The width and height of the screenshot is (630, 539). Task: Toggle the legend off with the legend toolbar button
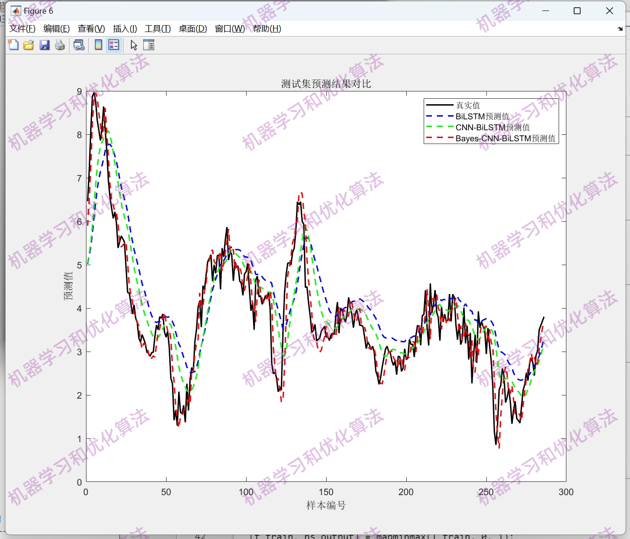(113, 44)
